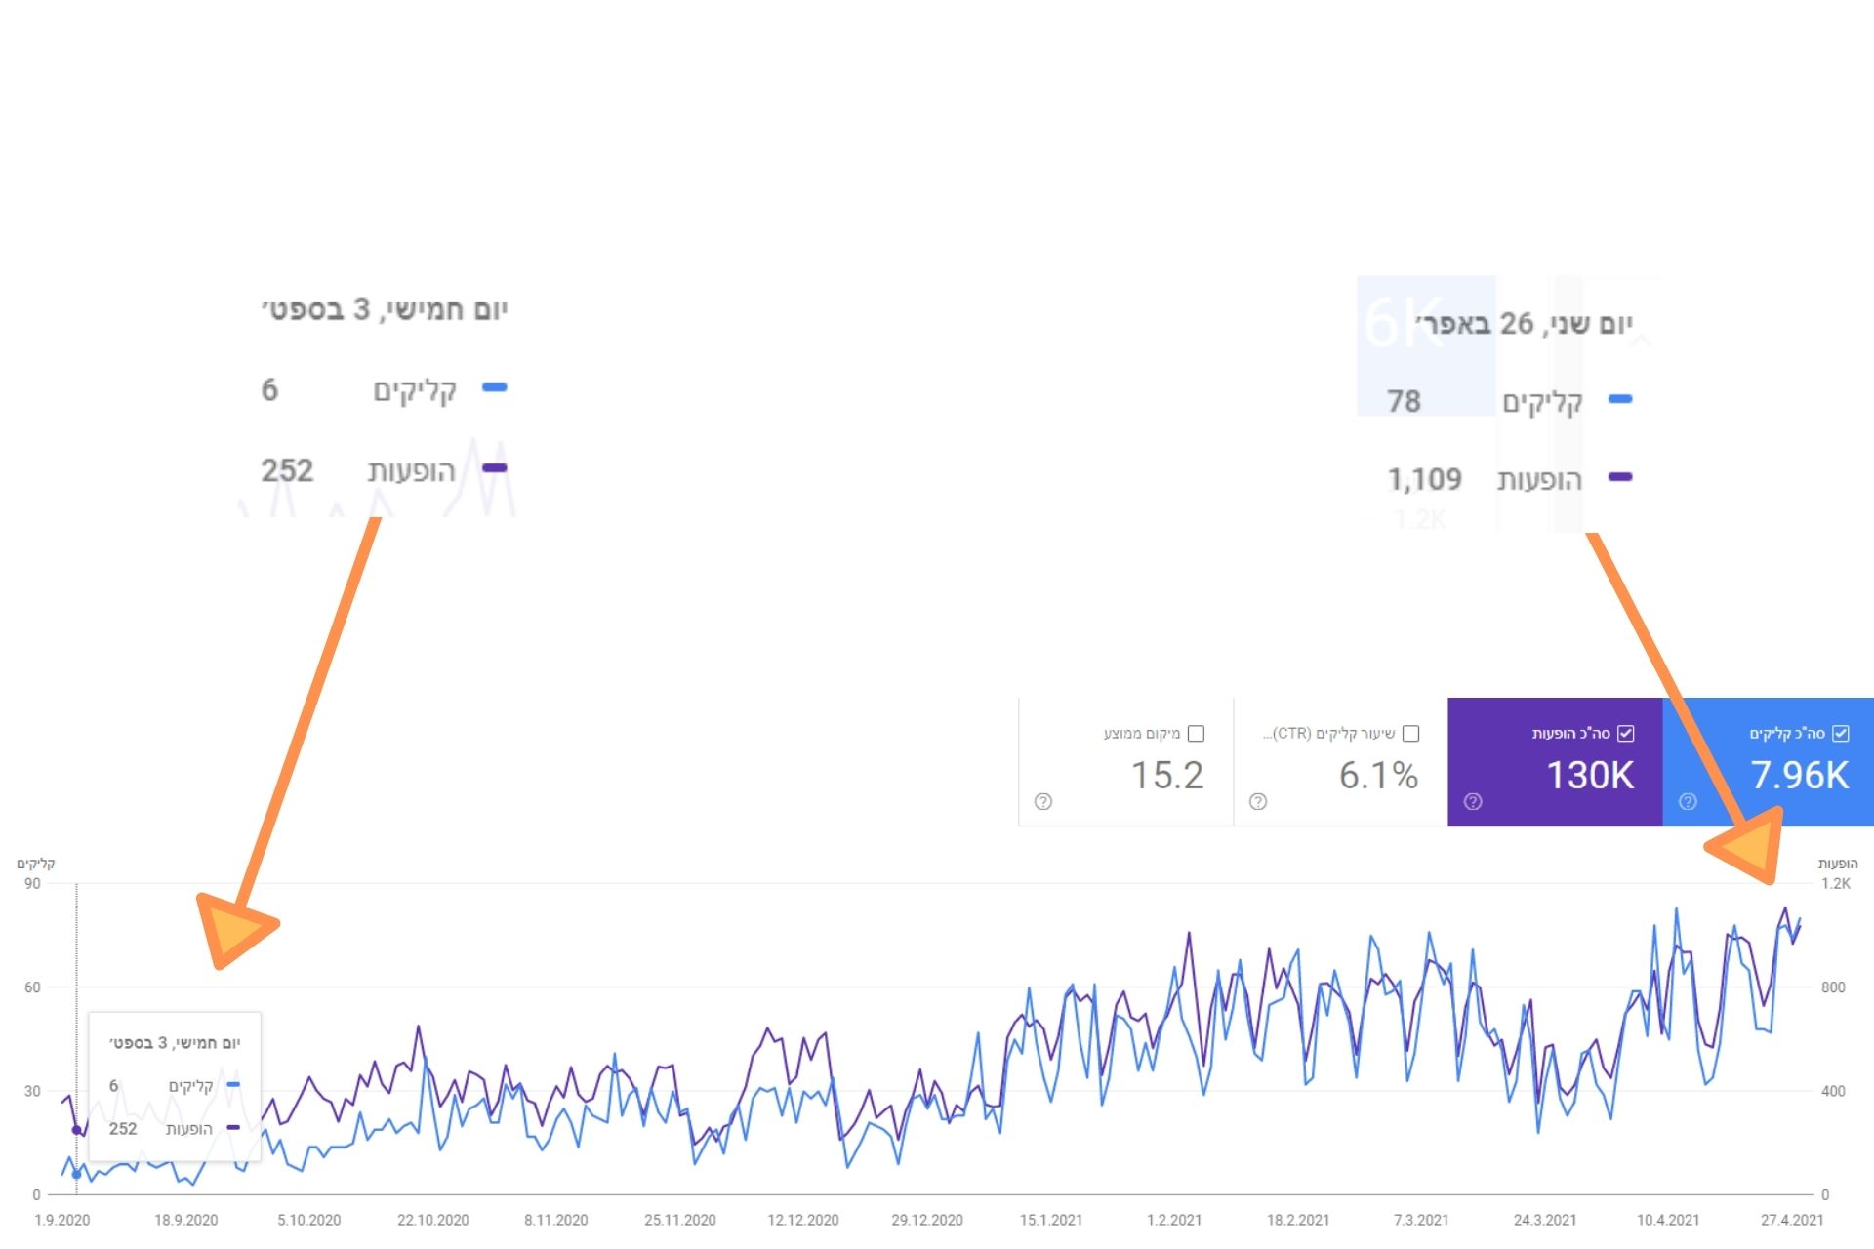Click the 5.10.2020 date label on chart axis
Viewport: 1874px width, 1249px height.
tap(309, 1220)
